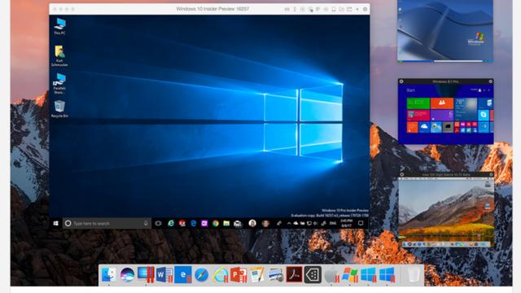521x293 pixels.
Task: Open the taskbar clock and date
Action: pos(346,223)
